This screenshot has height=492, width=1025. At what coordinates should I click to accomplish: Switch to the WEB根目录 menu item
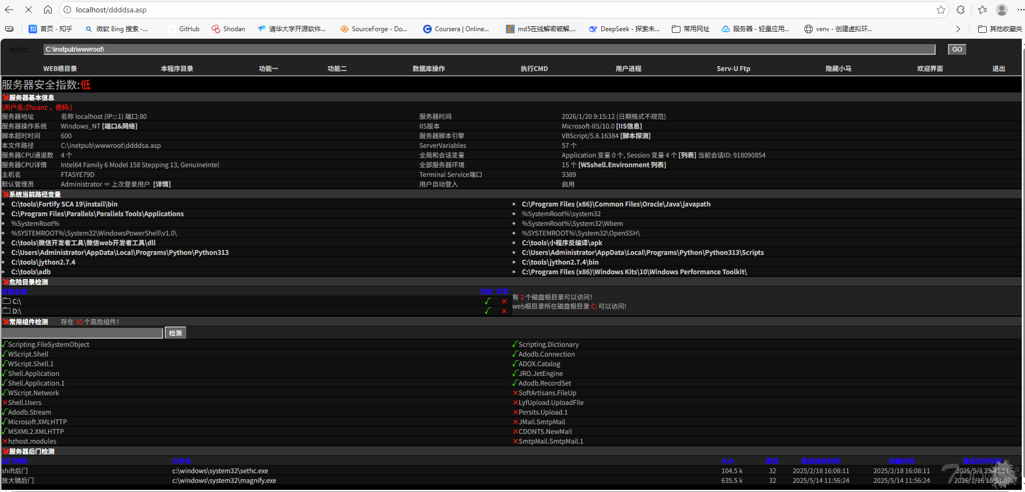point(60,69)
